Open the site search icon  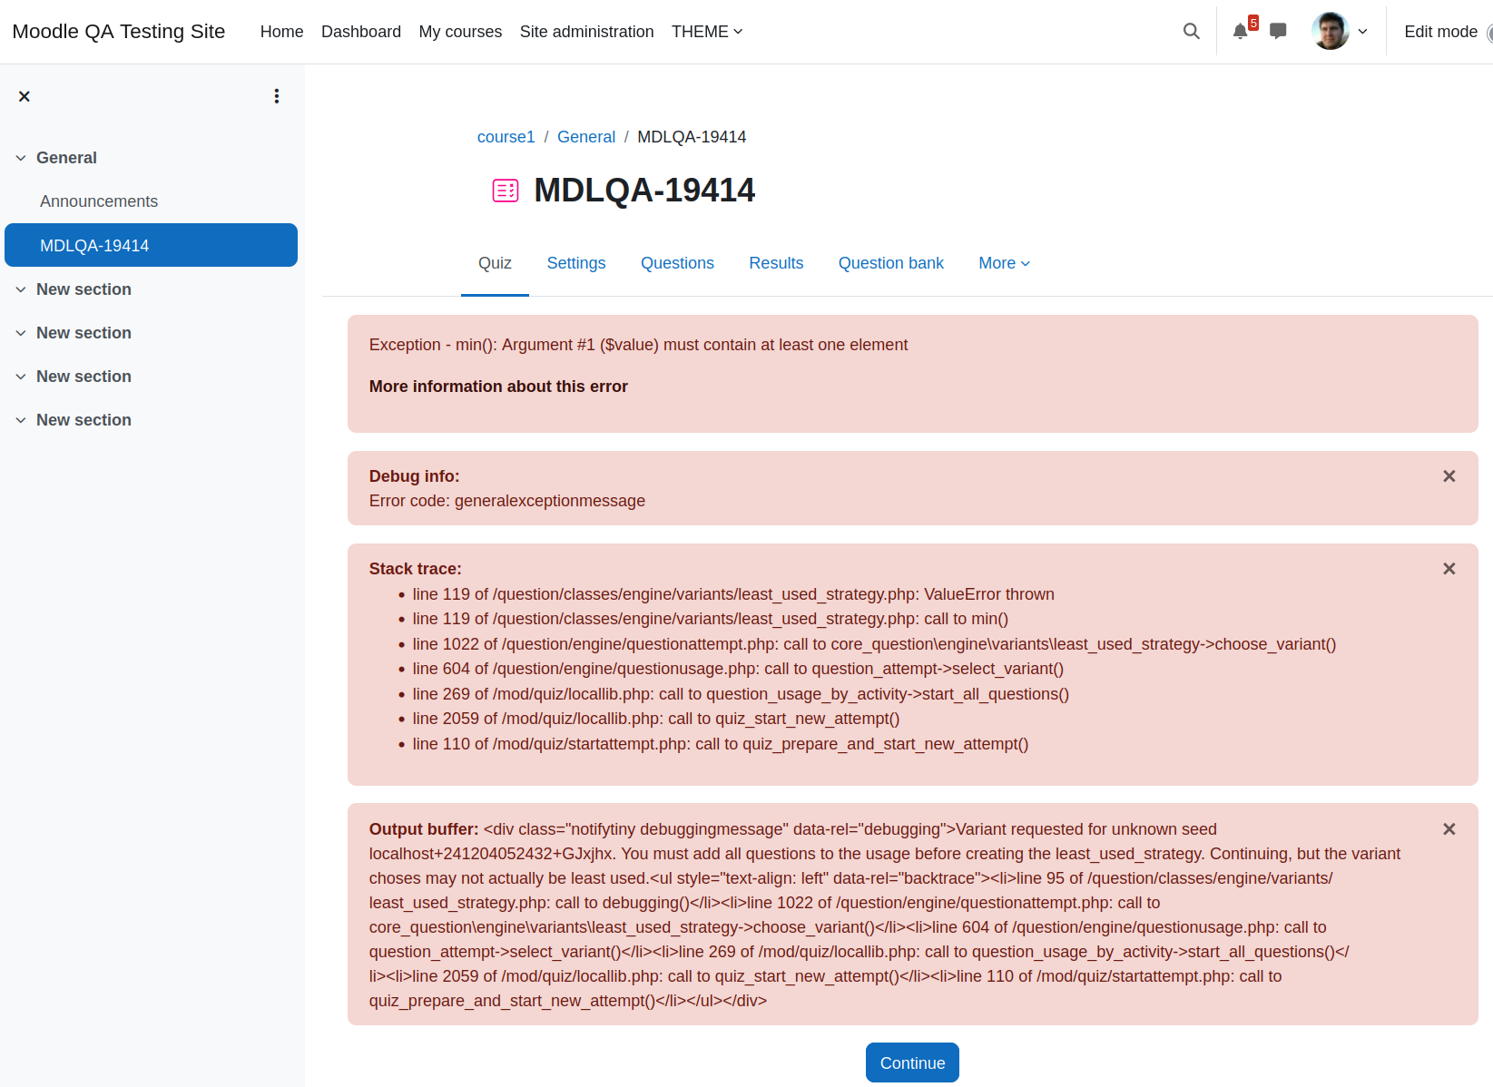click(x=1191, y=32)
